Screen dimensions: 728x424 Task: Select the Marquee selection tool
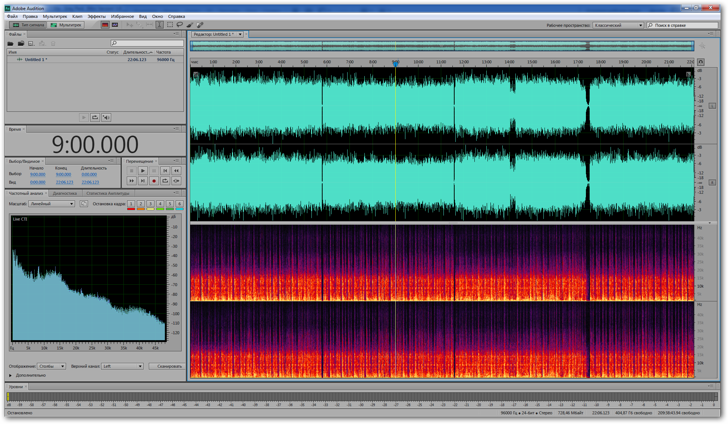(170, 25)
